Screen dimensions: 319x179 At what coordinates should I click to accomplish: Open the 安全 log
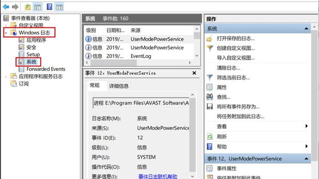pyautogui.click(x=31, y=47)
